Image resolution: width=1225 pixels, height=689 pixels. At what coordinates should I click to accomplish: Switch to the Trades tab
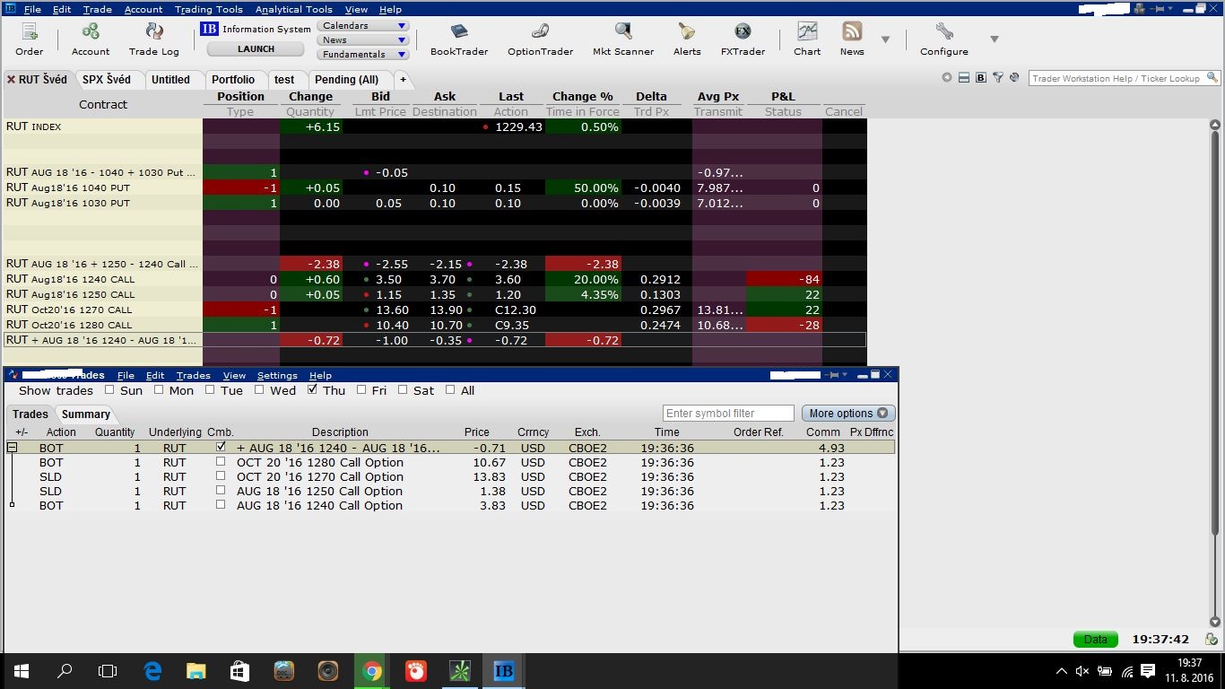coord(30,414)
